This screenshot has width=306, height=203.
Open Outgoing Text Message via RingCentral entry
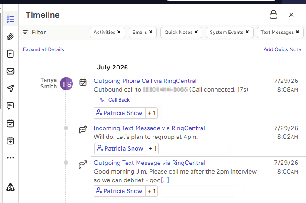(150, 163)
